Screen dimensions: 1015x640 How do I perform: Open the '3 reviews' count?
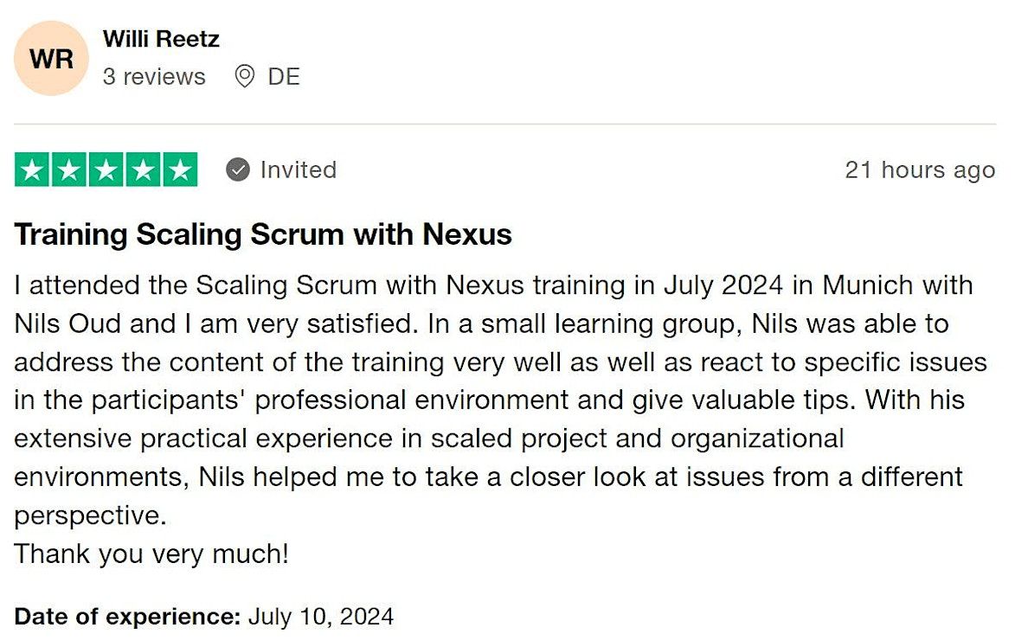(154, 77)
